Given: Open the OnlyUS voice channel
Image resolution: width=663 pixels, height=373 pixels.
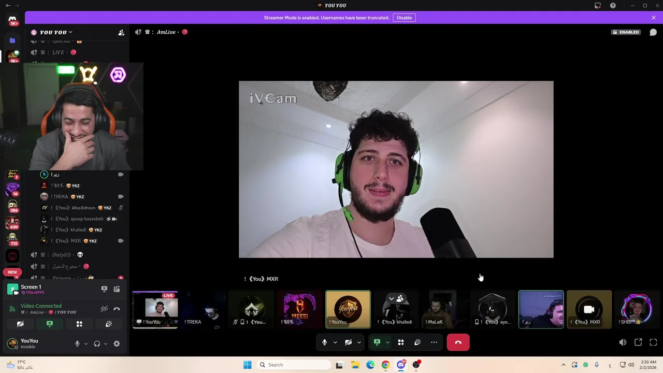Looking at the screenshot, I should [x=61, y=255].
